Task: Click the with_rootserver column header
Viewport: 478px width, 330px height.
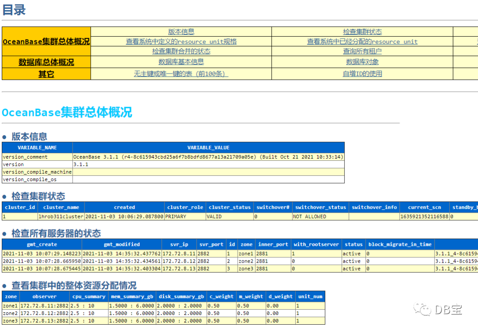Action: (x=316, y=245)
